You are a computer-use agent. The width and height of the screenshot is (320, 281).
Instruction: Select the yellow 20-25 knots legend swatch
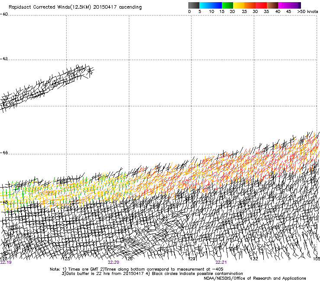click(239, 5)
